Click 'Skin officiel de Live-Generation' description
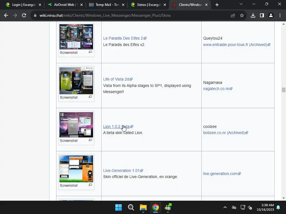 tap(141, 177)
